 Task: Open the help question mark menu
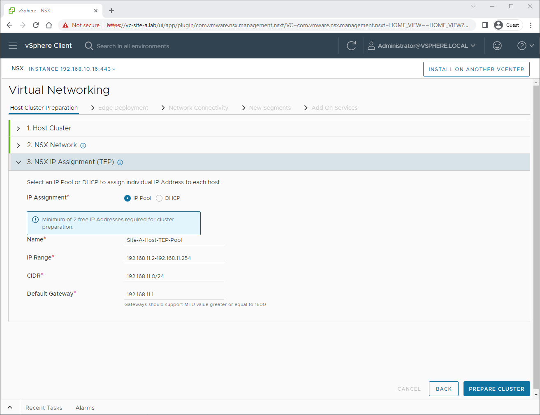click(526, 46)
